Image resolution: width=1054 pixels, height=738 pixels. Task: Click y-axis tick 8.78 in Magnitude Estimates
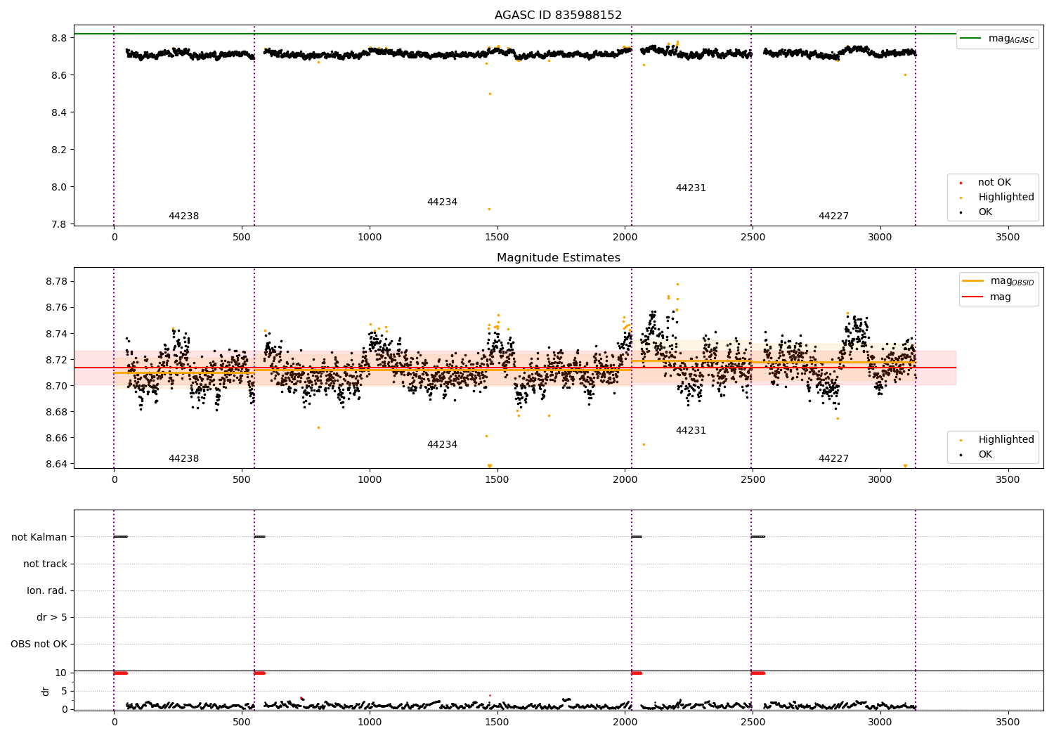coord(56,282)
